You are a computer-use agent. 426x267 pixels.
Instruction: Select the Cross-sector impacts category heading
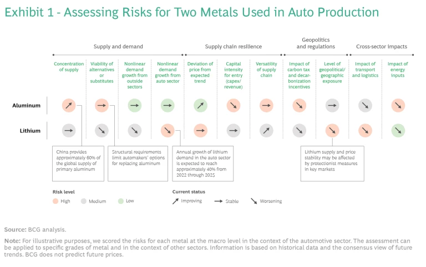pyautogui.click(x=381, y=47)
